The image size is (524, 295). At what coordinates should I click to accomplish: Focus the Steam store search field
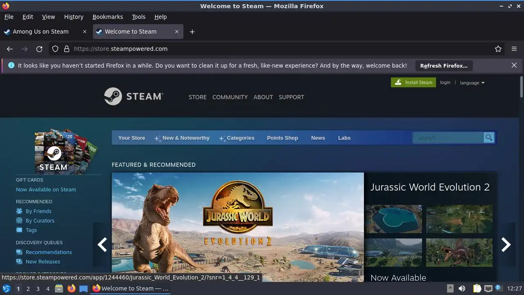448,138
